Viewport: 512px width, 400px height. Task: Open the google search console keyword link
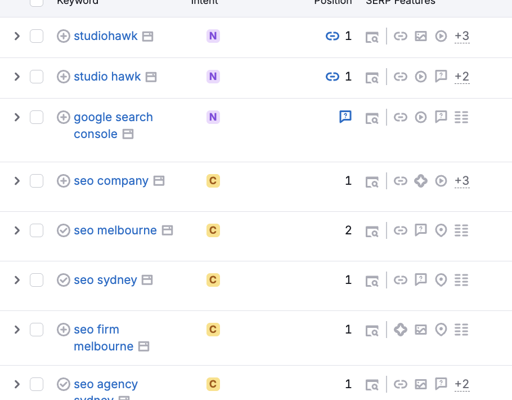(x=113, y=117)
